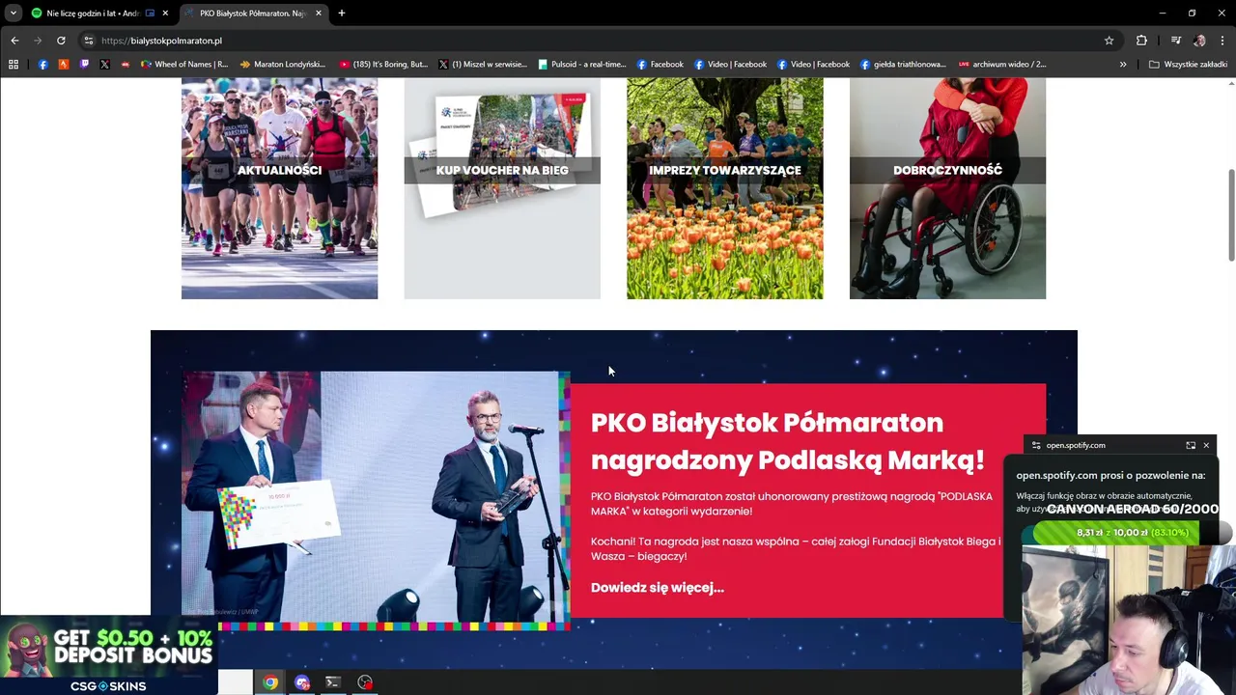The height and width of the screenshot is (695, 1236).
Task: Open the picture-in-picture icon on Spotify tab
Action: click(x=150, y=14)
